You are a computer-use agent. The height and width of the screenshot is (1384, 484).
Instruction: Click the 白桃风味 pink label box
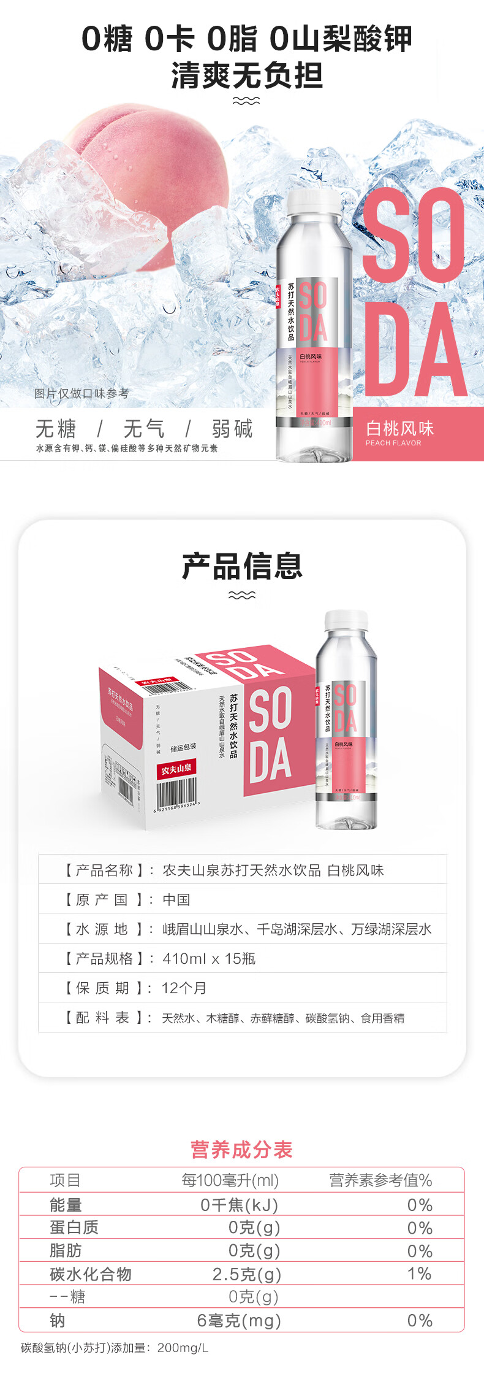point(418,434)
